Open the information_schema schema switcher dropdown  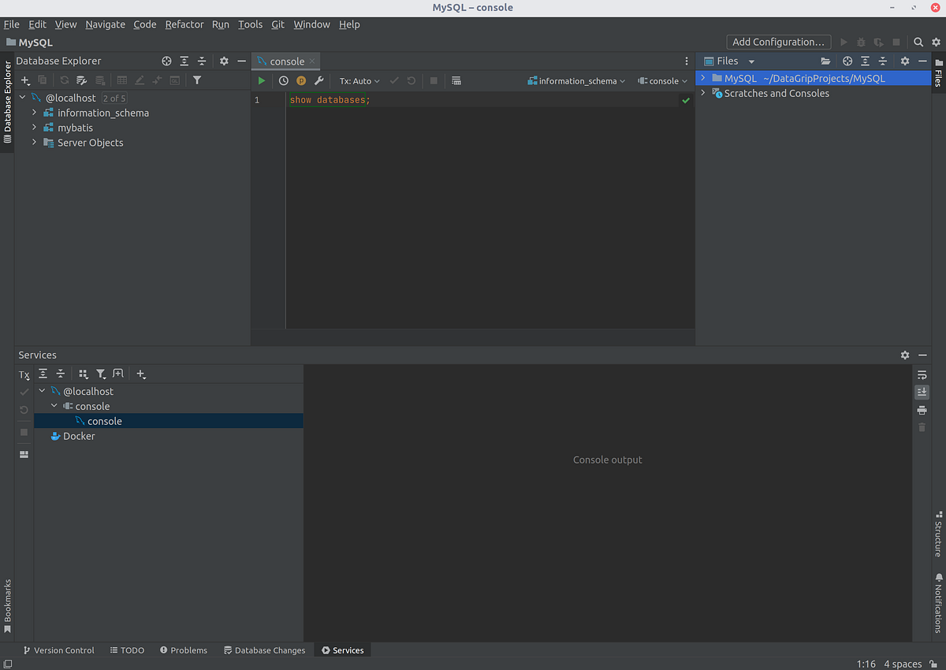pyautogui.click(x=575, y=80)
